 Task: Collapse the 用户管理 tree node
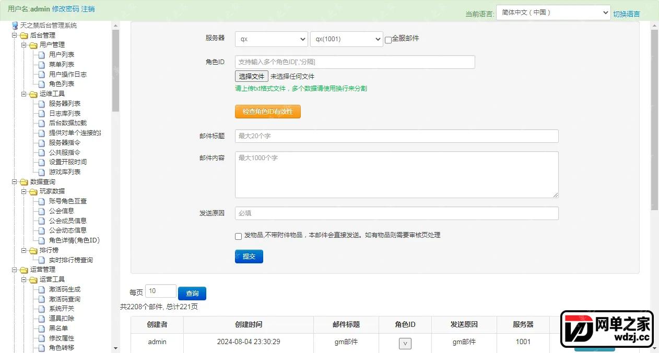[x=24, y=45]
